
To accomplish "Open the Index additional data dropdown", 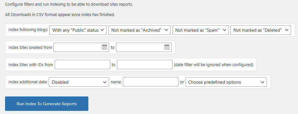I will point(79,82).
